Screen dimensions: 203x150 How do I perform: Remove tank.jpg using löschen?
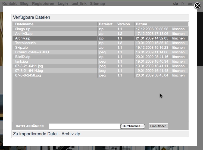point(178,61)
